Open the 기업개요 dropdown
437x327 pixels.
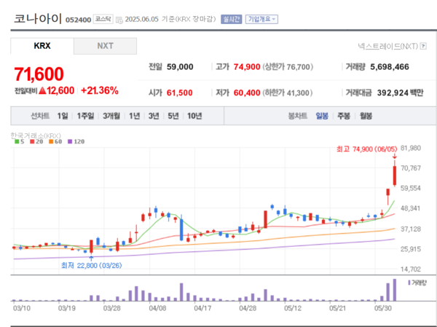261,19
